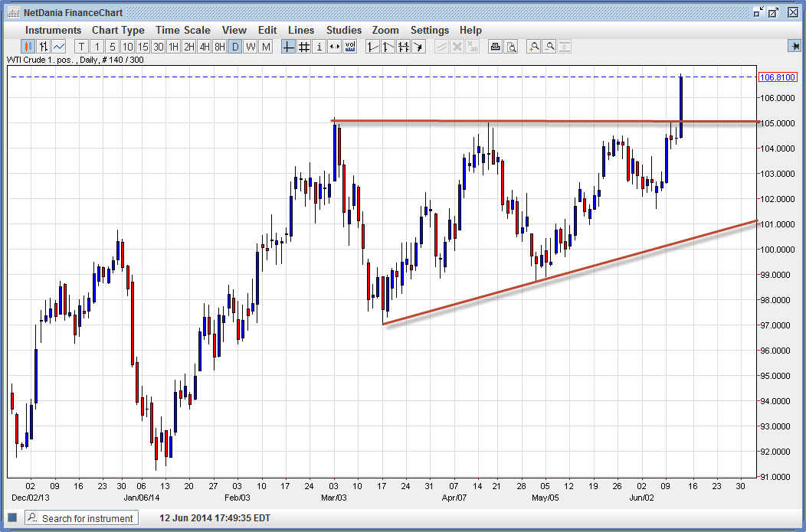
Task: Switch to the line chart icon
Action: [x=59, y=47]
